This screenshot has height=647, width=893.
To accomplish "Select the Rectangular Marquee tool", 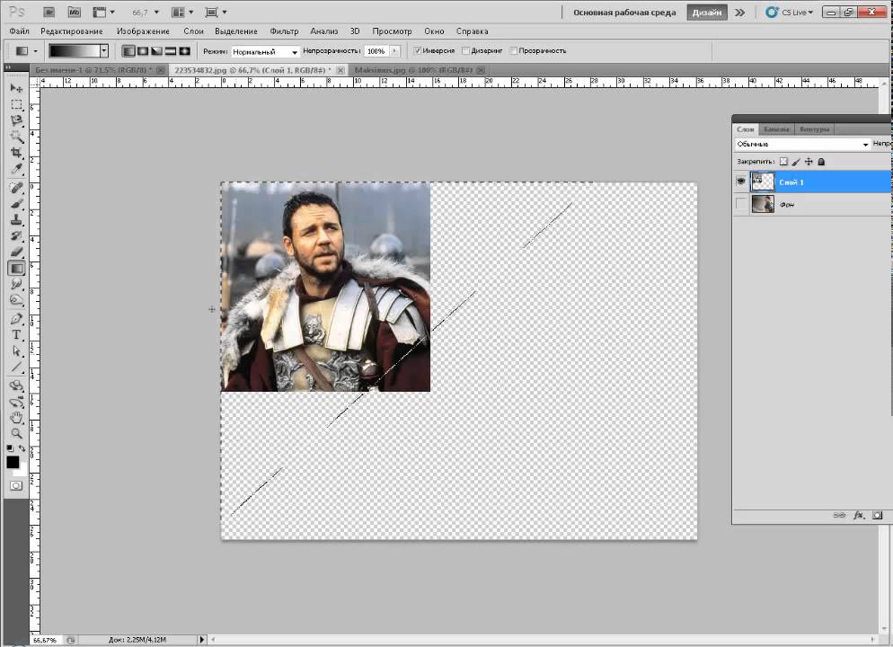I will coord(16,105).
